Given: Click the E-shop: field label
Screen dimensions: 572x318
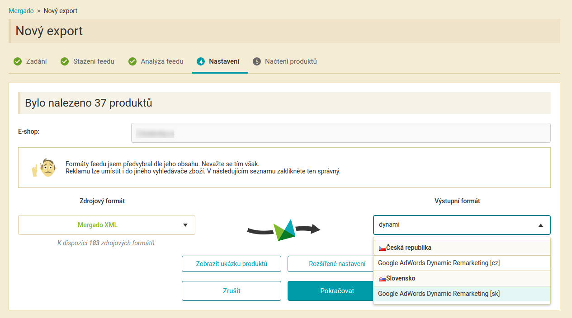Looking at the screenshot, I should click(x=29, y=132).
